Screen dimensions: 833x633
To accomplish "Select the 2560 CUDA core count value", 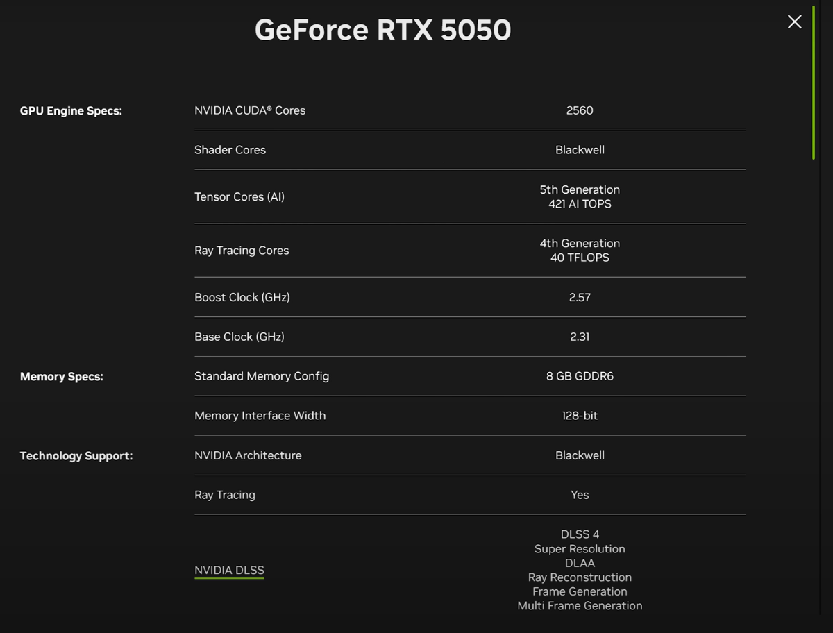I will [x=580, y=110].
